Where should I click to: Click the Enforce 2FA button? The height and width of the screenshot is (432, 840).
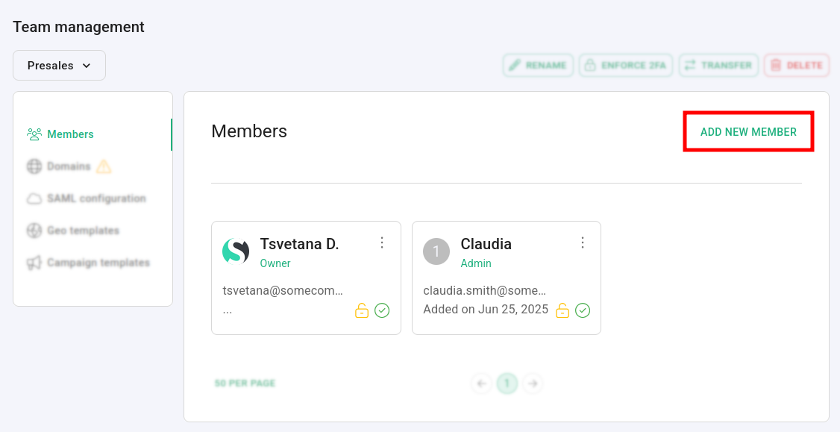pyautogui.click(x=625, y=66)
